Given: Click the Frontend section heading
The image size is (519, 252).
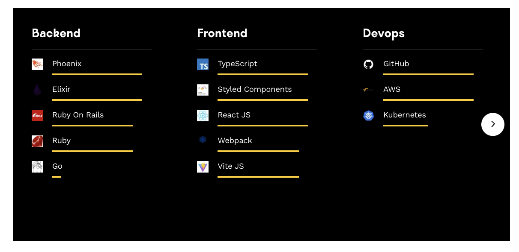Looking at the screenshot, I should [222, 33].
